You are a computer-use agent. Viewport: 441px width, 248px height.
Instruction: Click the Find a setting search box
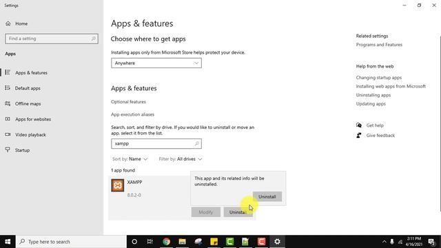52,39
